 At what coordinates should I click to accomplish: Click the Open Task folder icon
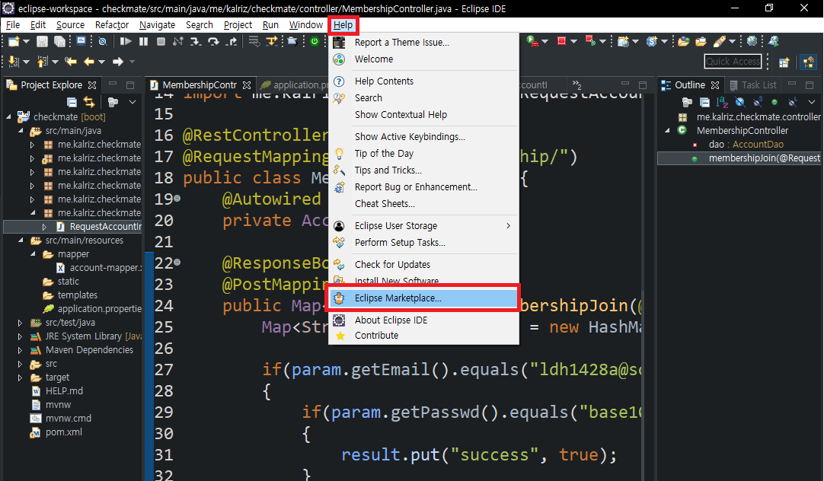pyautogui.click(x=701, y=41)
